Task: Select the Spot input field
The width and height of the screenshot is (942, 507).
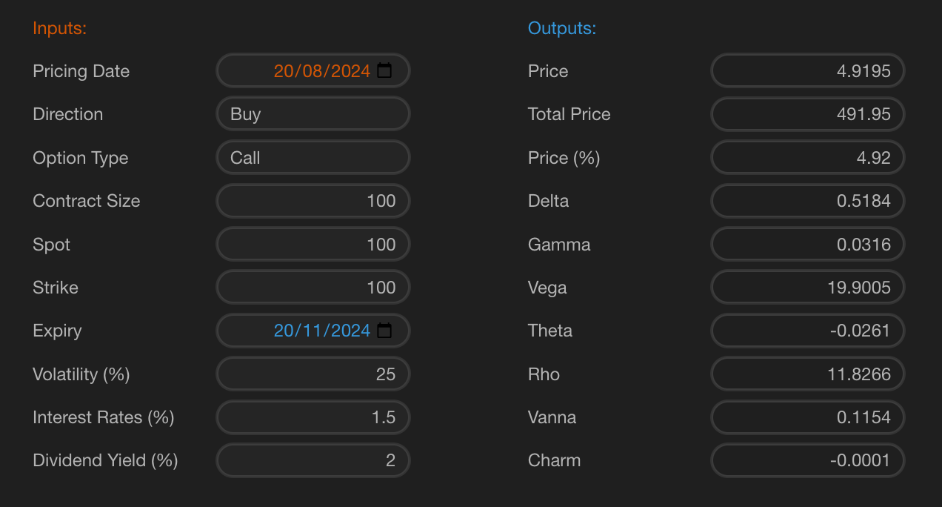Action: tap(313, 245)
